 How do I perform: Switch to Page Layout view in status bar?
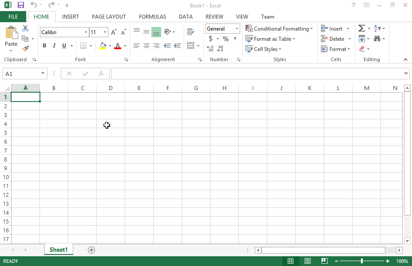[307, 261]
